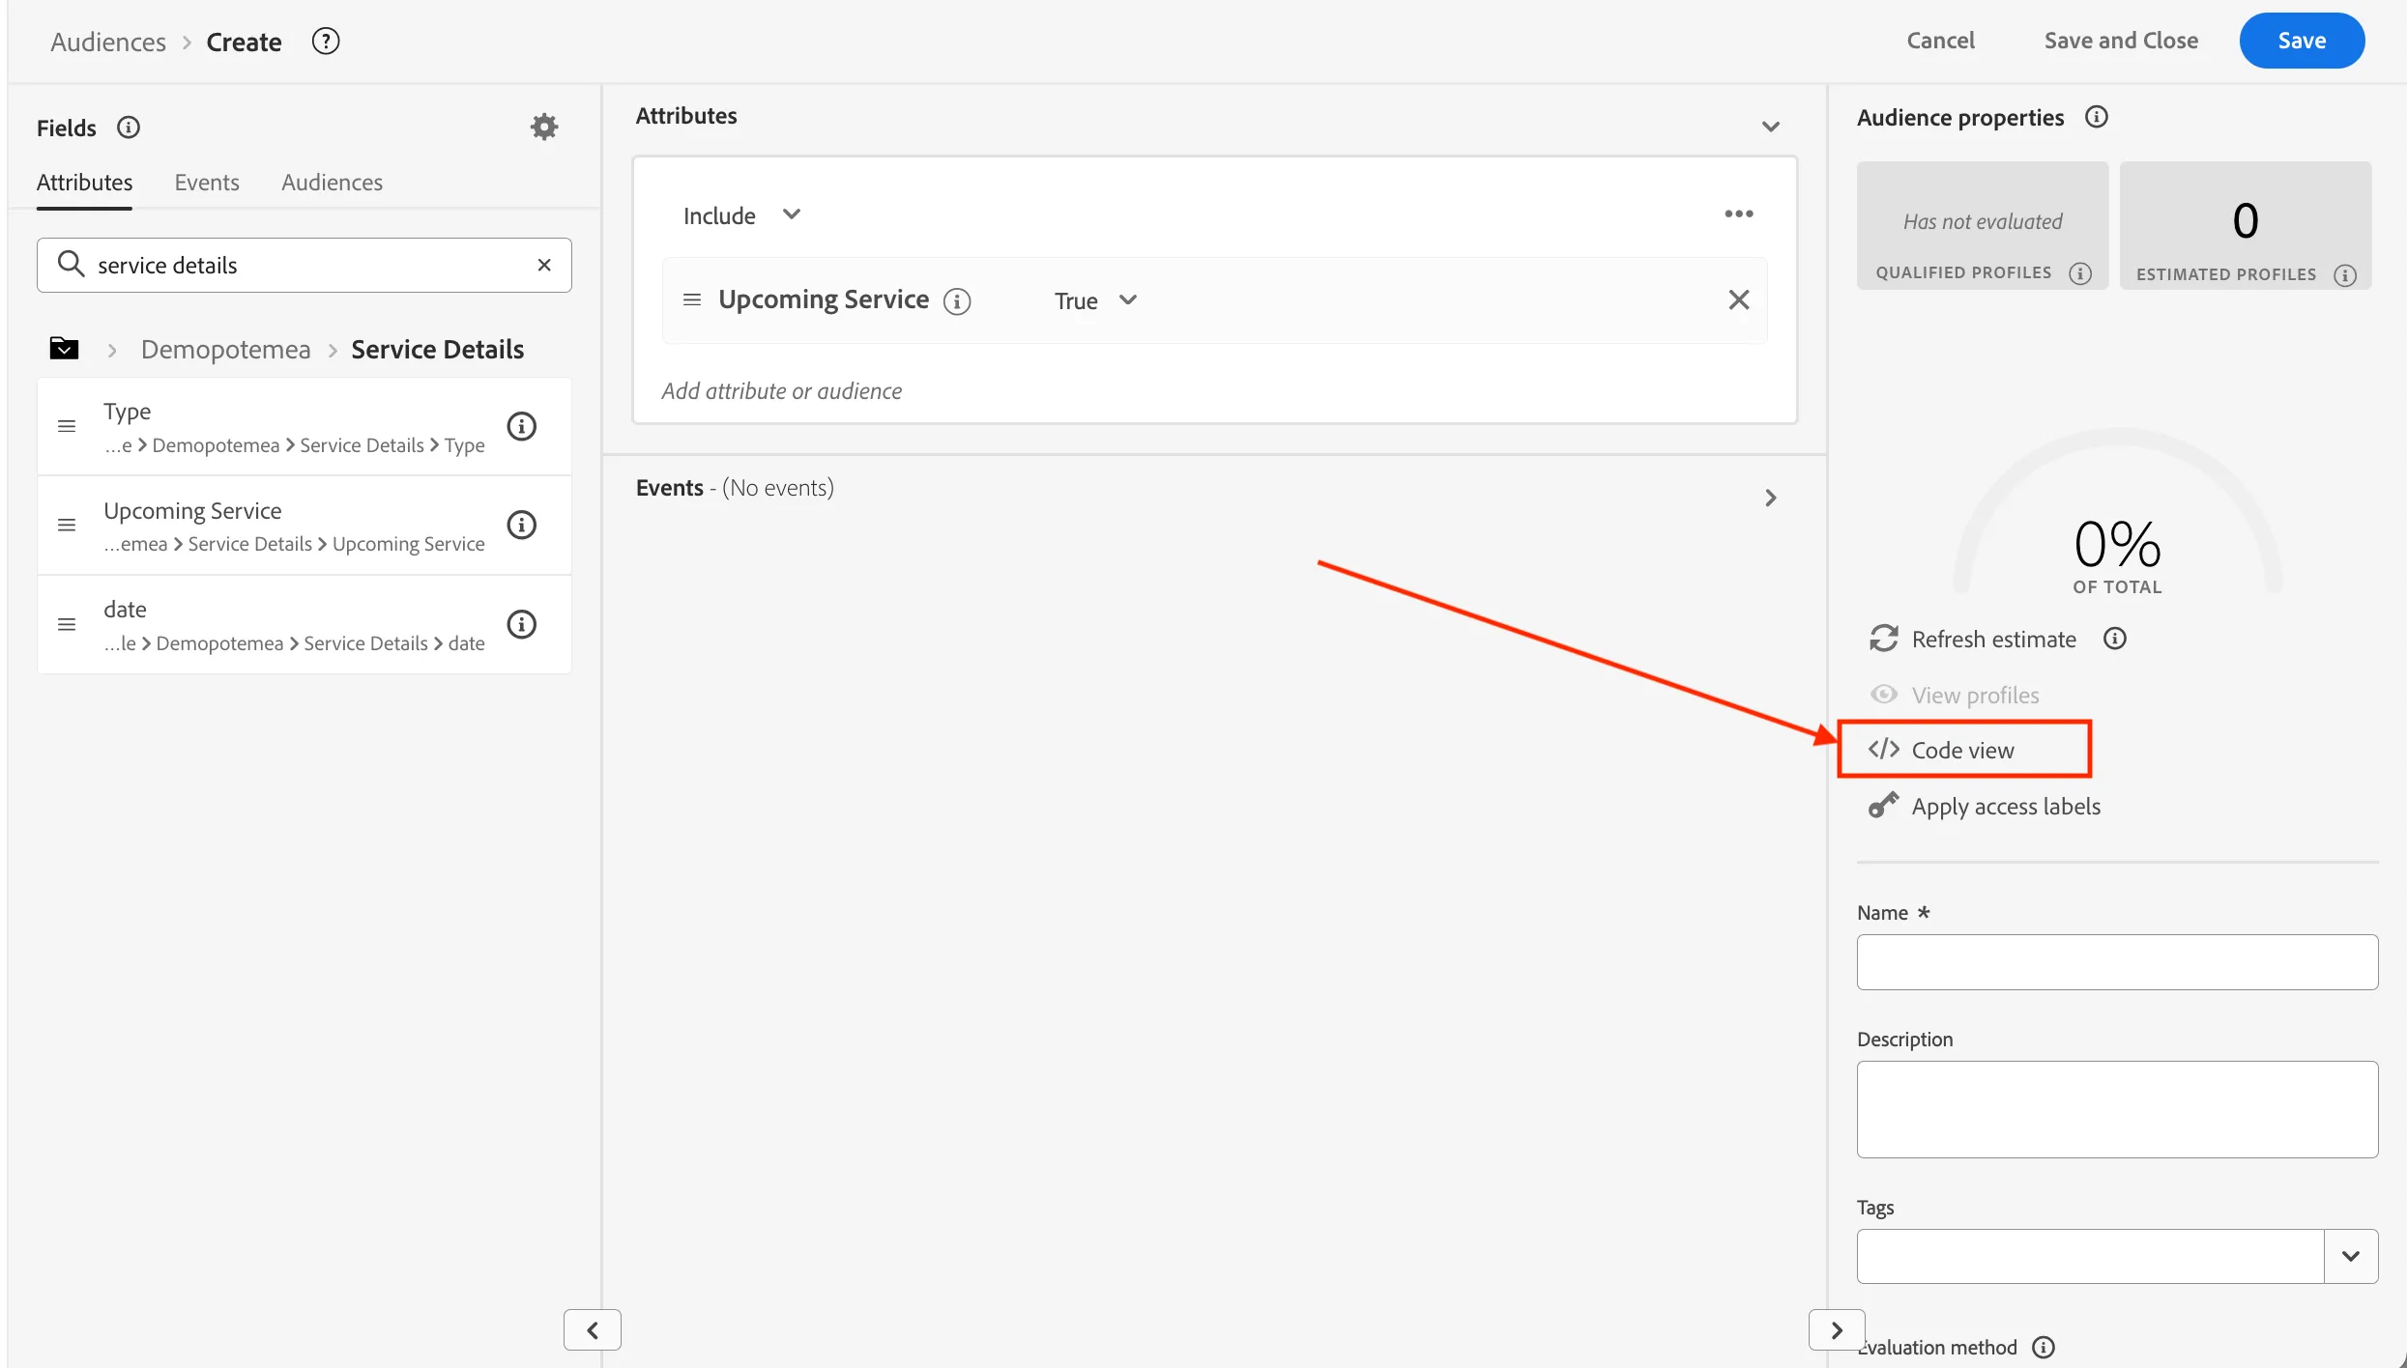The image size is (2407, 1368).
Task: Switch to the Audiences fields tab
Action: coord(332,182)
